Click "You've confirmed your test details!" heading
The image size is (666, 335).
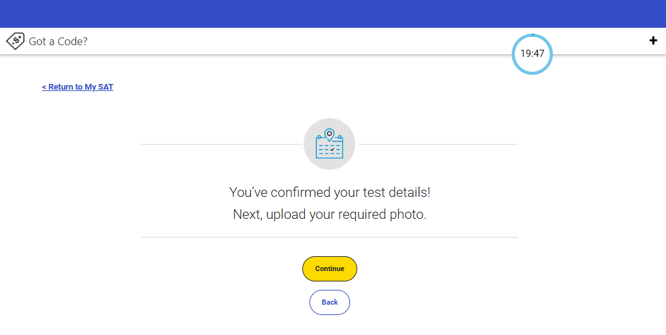click(x=329, y=192)
